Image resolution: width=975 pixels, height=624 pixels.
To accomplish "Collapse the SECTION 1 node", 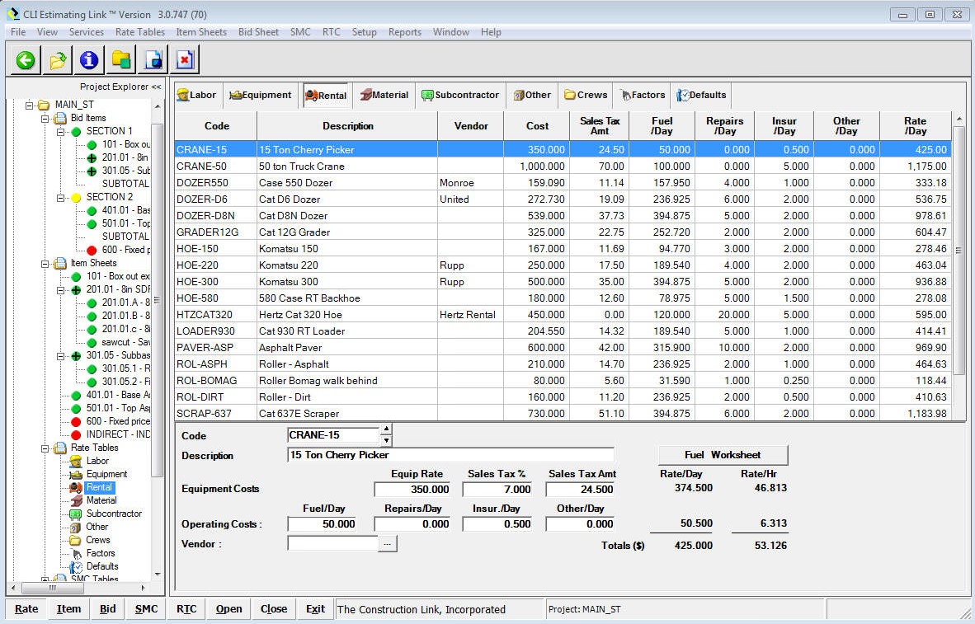I will tap(60, 132).
